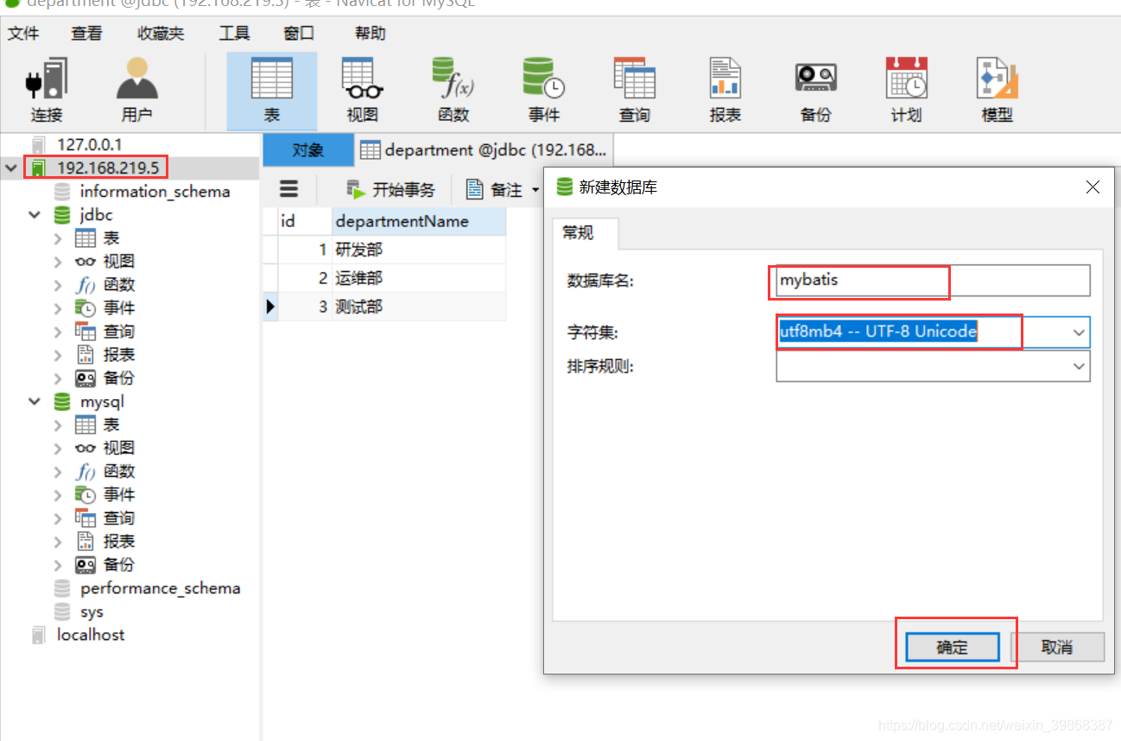Click the 函数 node under jdbc
1121x741 pixels.
[118, 284]
